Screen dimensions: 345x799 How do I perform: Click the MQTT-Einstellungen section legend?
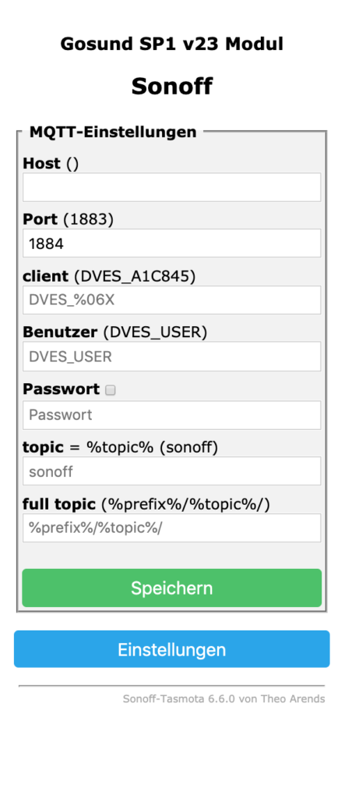(113, 132)
